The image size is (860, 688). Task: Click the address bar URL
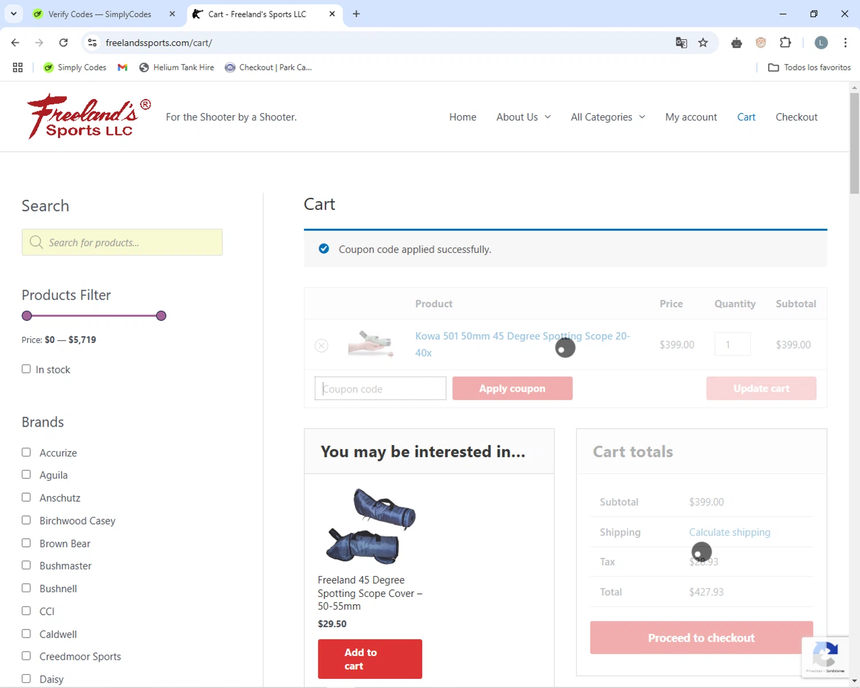pos(159,42)
